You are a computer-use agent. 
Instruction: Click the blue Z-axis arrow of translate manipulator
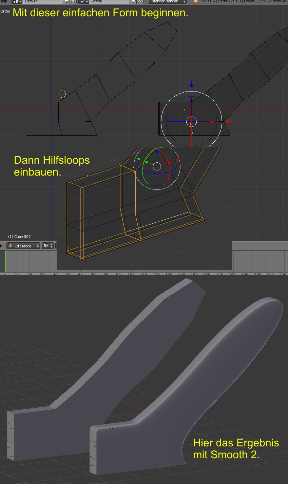point(191,84)
